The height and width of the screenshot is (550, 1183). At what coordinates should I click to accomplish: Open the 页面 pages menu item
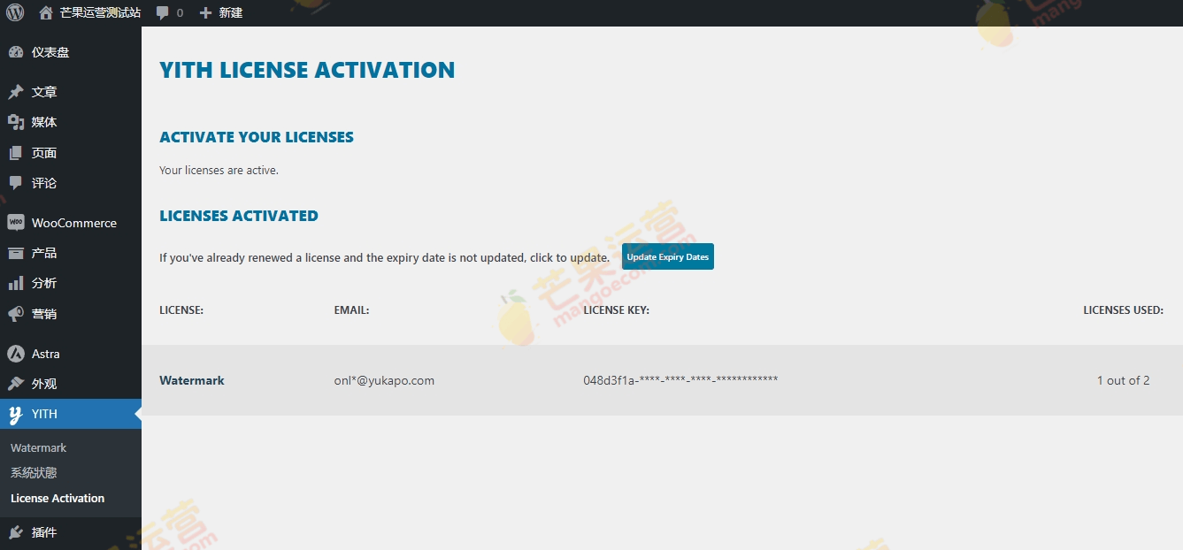[44, 153]
